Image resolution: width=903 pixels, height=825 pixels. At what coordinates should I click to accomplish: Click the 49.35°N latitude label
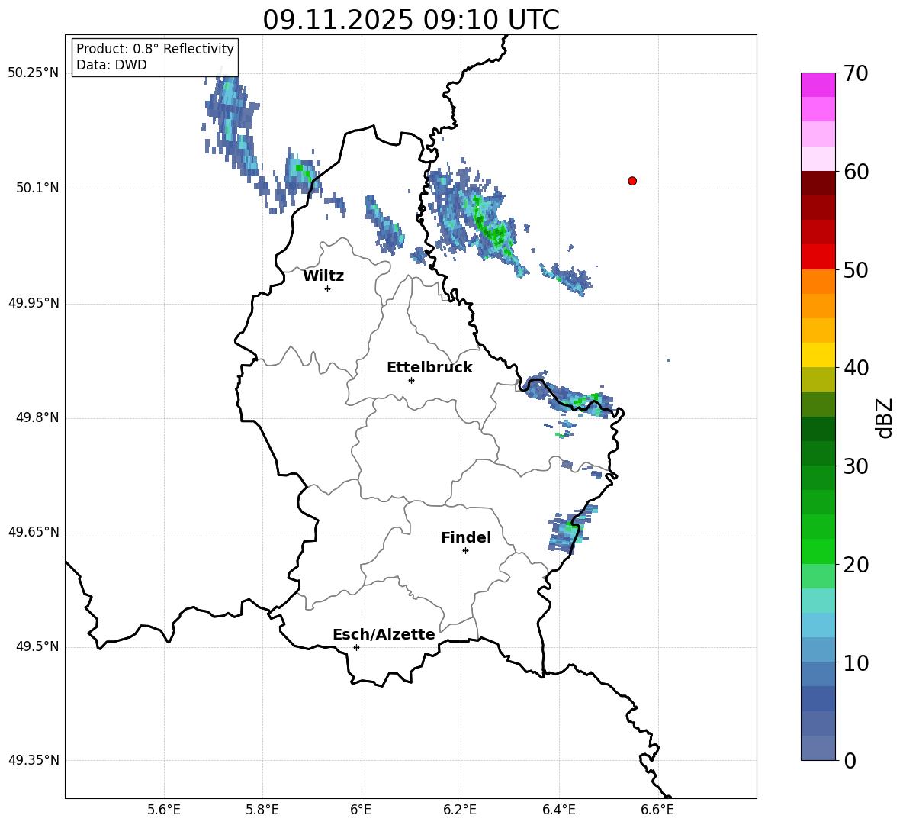point(34,760)
